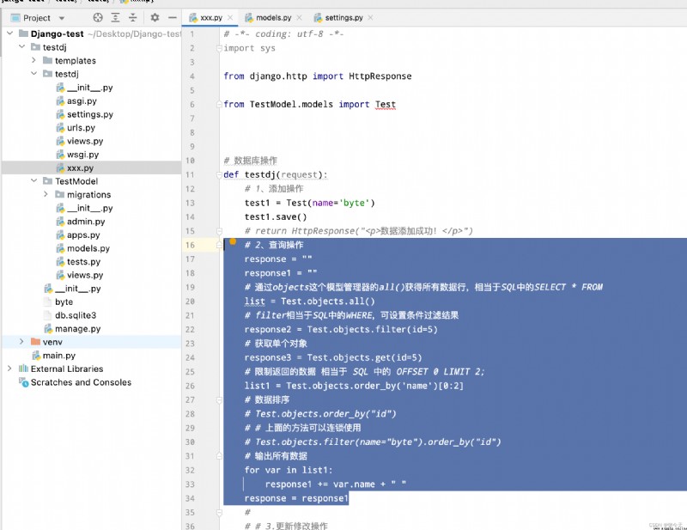Open the Project view dropdown
This screenshot has height=530, width=687.
pos(61,18)
